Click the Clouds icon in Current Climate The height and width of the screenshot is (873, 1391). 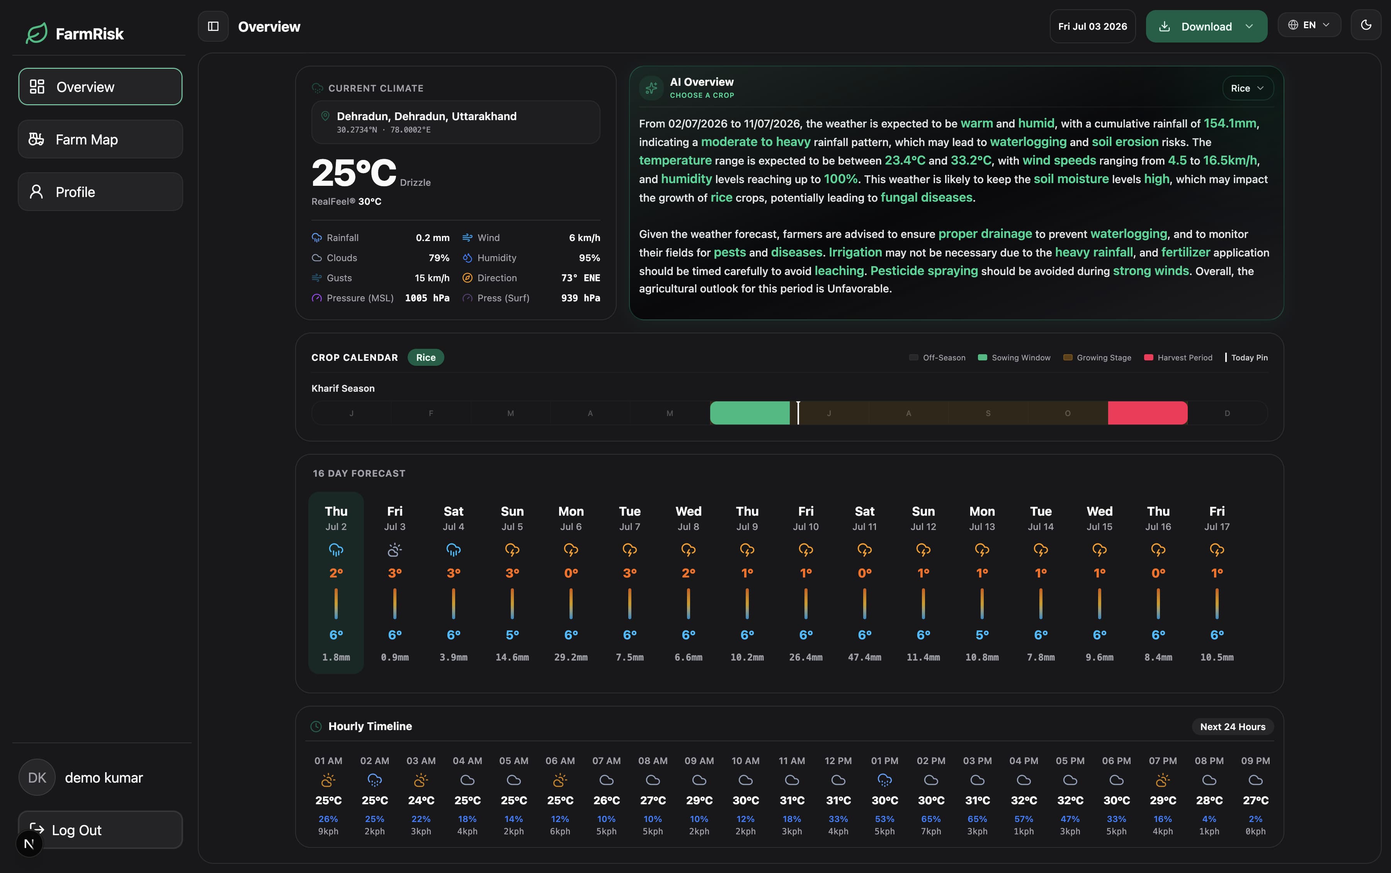tap(316, 258)
